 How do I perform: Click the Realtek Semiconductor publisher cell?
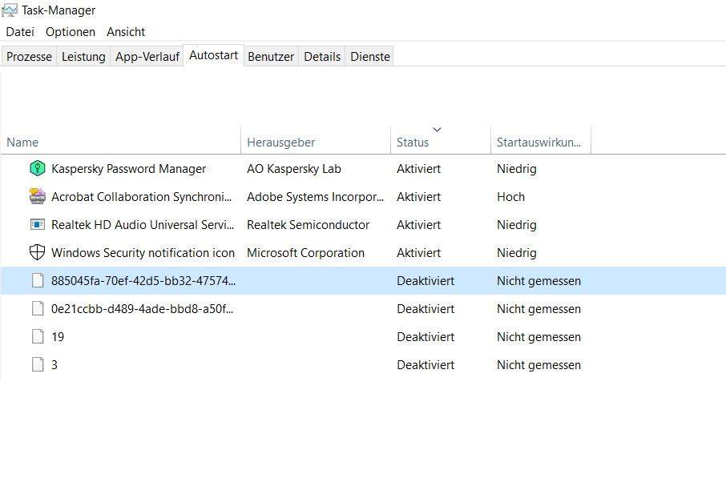[308, 224]
